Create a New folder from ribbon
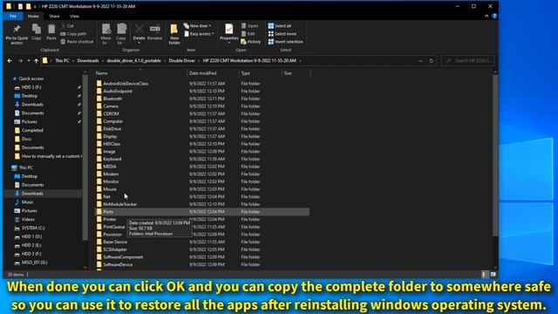This screenshot has width=558, height=314. click(174, 34)
